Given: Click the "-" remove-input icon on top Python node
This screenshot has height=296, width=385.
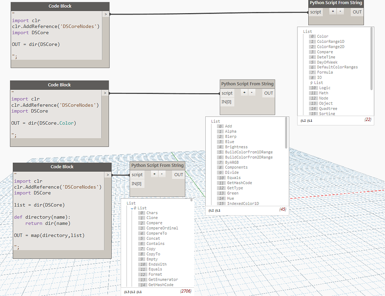Looking at the screenshot, I should [x=341, y=12].
